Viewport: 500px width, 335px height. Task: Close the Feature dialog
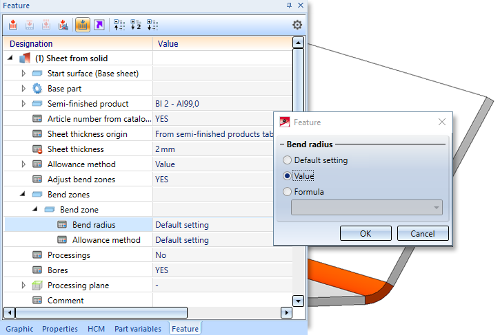tap(442, 122)
